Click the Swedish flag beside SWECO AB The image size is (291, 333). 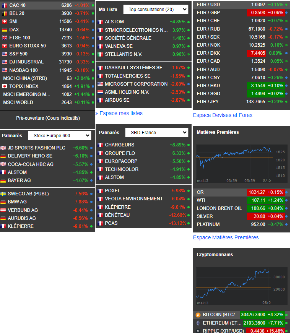pos(3,194)
